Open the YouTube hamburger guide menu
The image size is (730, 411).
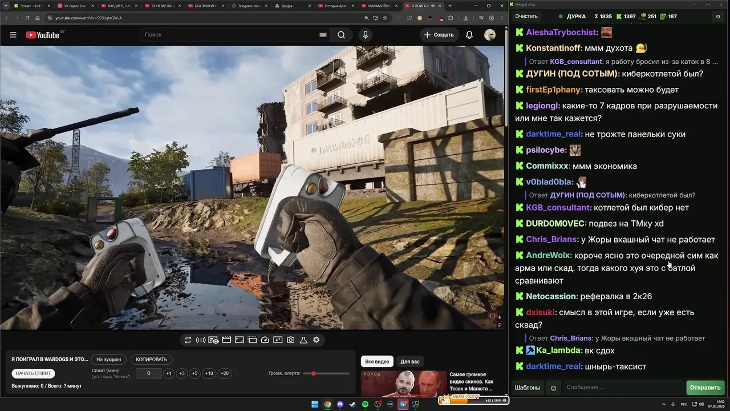coord(13,35)
